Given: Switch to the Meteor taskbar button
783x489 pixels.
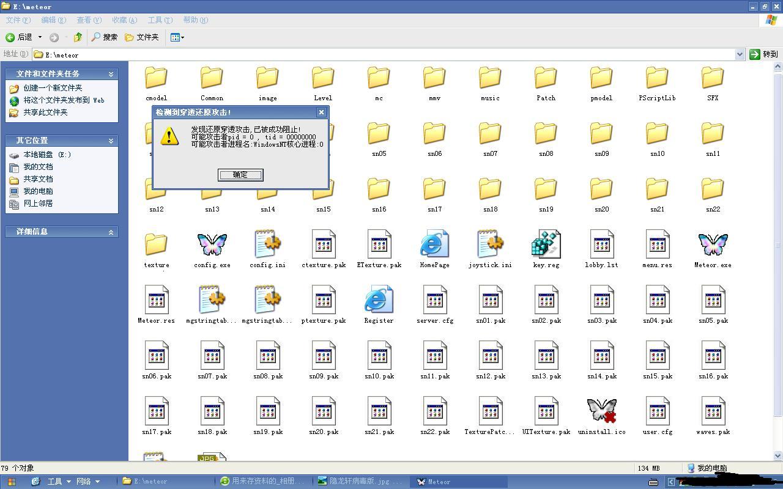Looking at the screenshot, I should [x=460, y=482].
